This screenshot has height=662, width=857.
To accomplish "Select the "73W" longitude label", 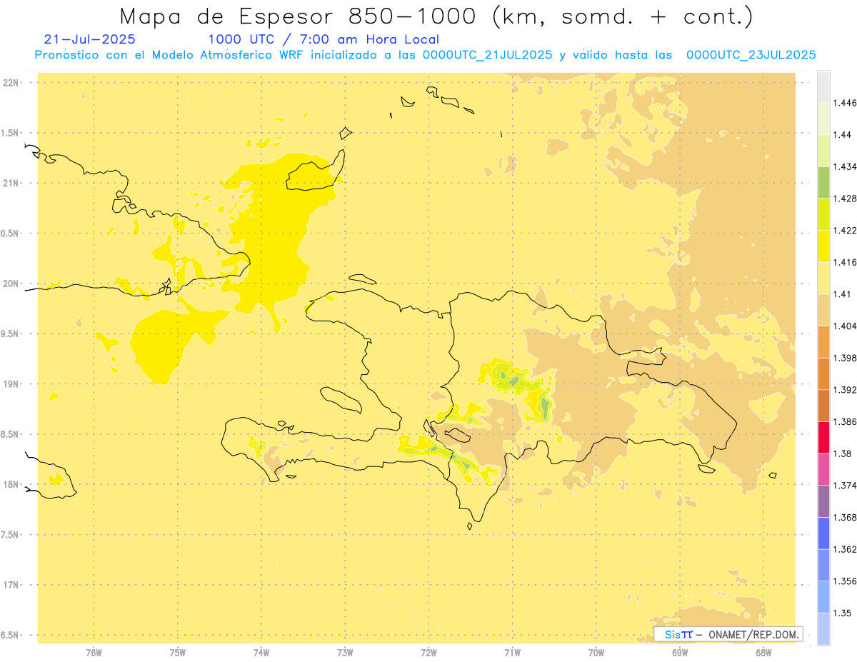I will click(345, 653).
